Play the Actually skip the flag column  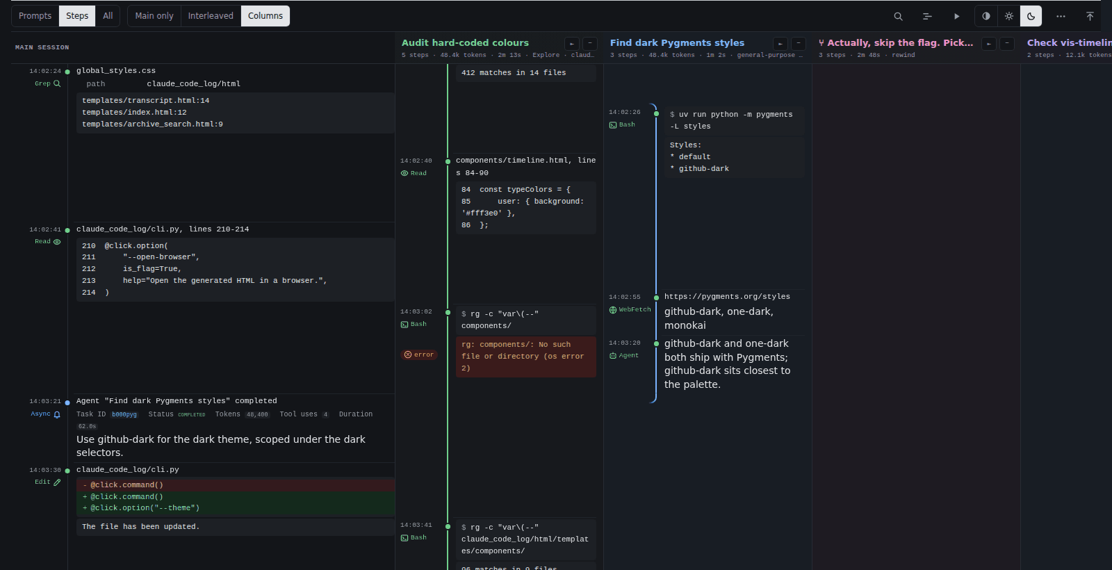tap(988, 43)
